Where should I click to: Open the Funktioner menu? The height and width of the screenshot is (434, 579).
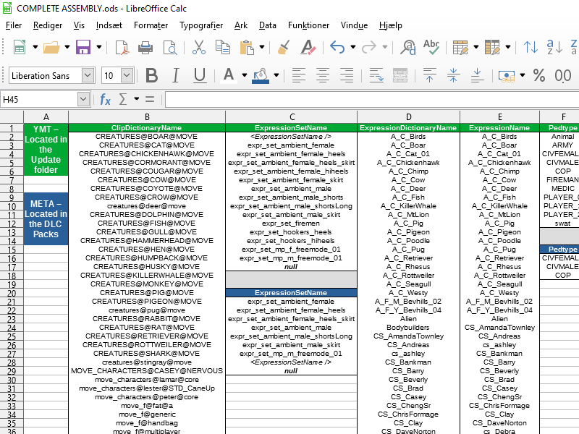point(309,25)
